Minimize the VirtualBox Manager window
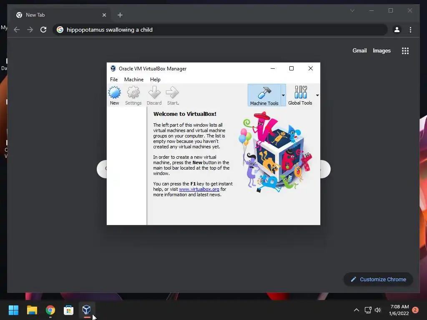This screenshot has width=427, height=320. point(273,68)
